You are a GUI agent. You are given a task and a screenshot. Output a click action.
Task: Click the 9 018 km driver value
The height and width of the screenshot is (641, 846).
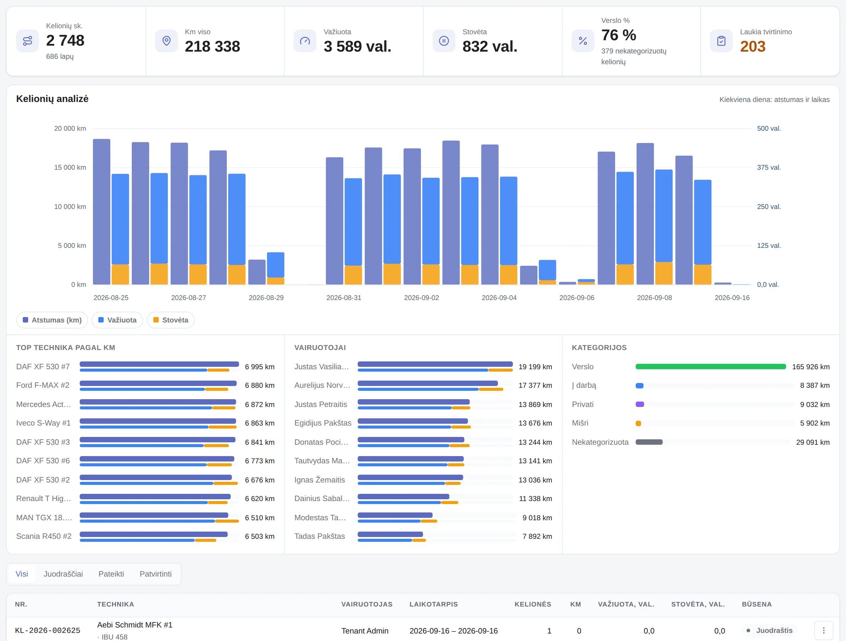point(537,517)
